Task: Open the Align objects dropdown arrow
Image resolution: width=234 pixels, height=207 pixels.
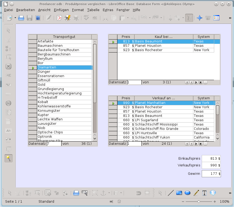Action: pyautogui.click(x=121, y=193)
